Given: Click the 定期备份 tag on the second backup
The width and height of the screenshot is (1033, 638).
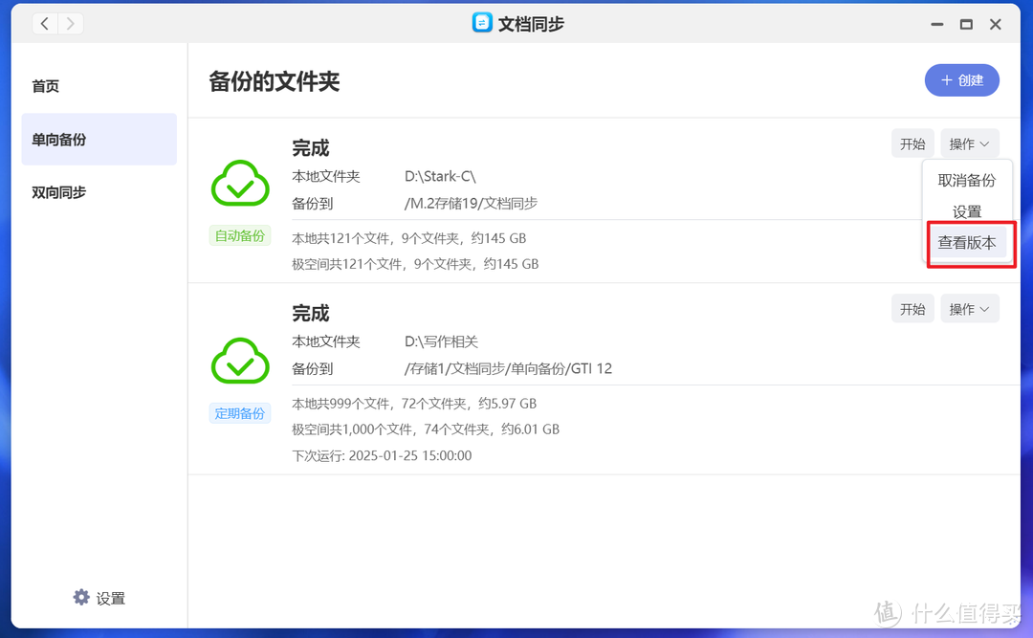Looking at the screenshot, I should [239, 413].
